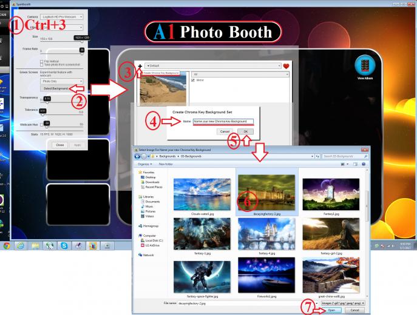Open the Organize menu dropdown
This screenshot has width=417, height=315.
click(145, 164)
